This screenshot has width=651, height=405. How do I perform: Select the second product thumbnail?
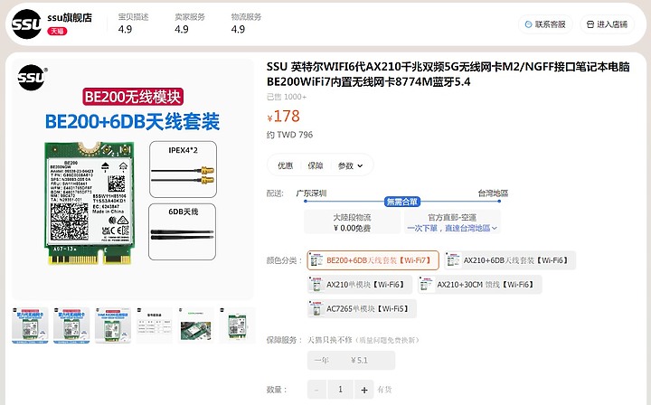tap(71, 325)
